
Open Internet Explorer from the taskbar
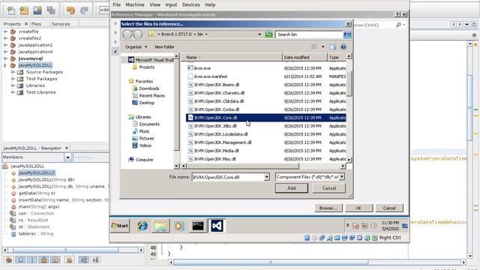coord(142,226)
